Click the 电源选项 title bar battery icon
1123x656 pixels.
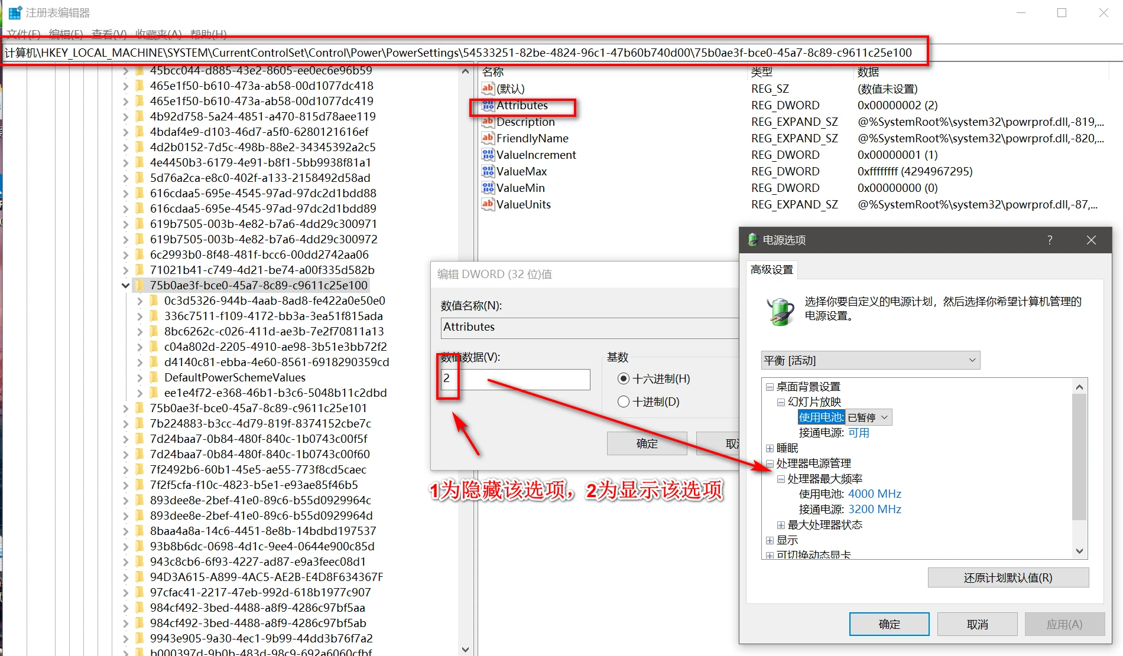coord(752,240)
